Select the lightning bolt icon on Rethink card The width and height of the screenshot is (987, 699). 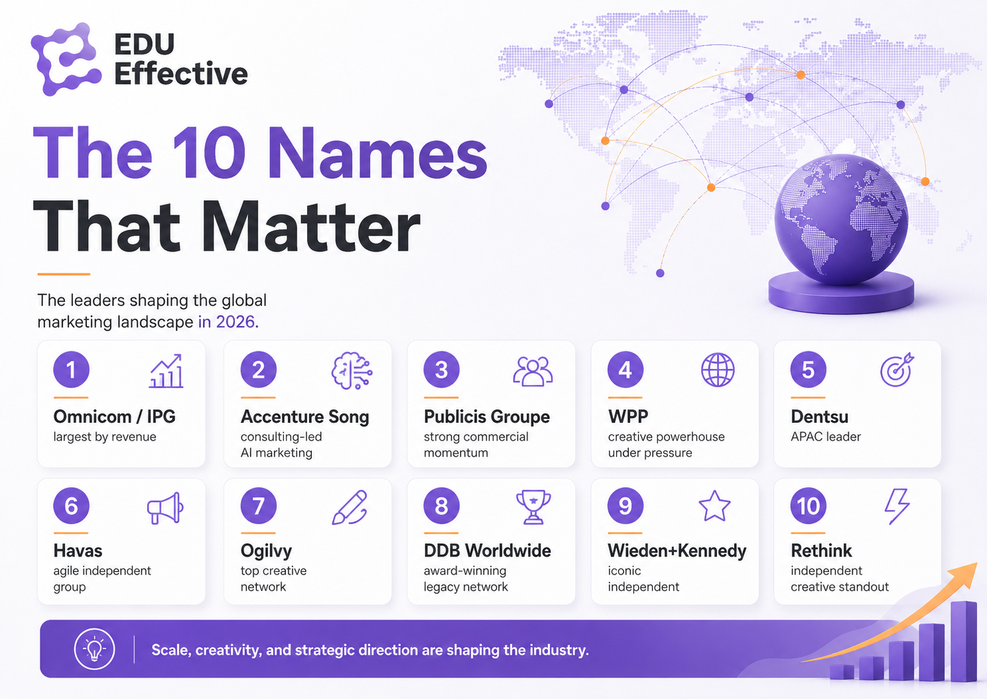[x=898, y=507]
